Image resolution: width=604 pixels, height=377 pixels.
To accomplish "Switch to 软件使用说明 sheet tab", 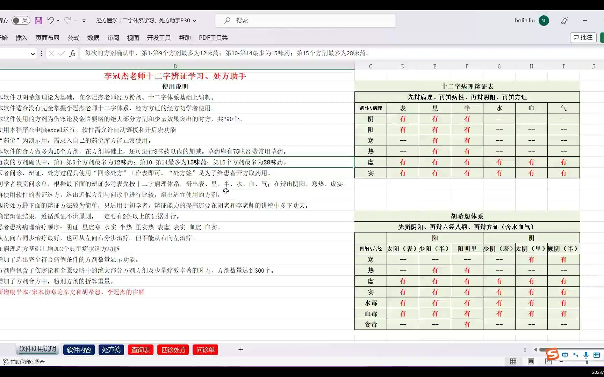I will click(37, 349).
